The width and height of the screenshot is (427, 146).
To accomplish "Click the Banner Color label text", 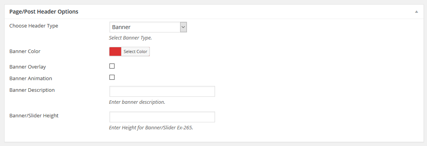I will tap(25, 52).
